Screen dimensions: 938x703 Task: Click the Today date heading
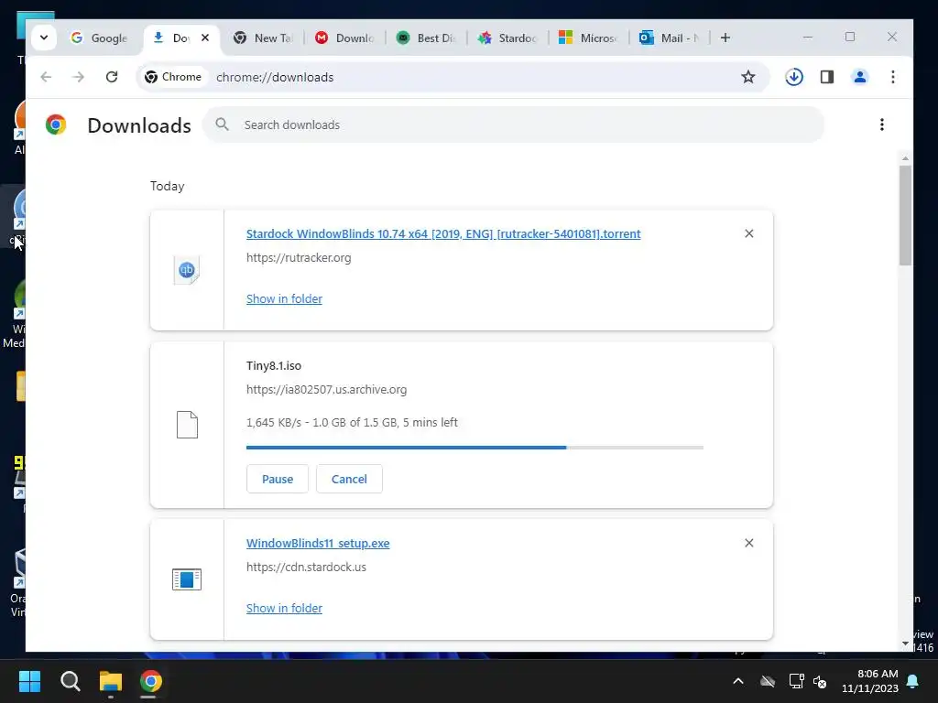(x=167, y=186)
